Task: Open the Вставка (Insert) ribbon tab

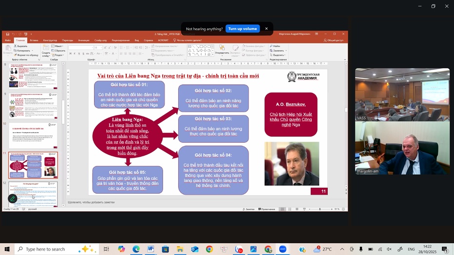Action: [x=34, y=40]
